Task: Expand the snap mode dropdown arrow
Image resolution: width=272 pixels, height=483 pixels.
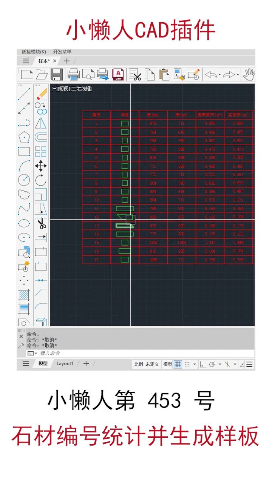Action: [x=195, y=365]
